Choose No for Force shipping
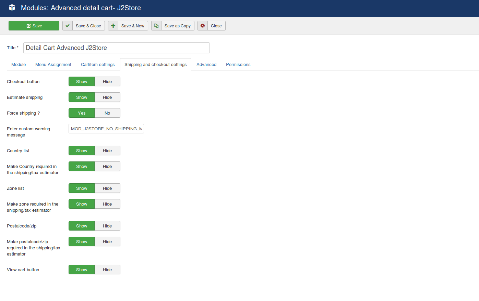The image size is (479, 301). (107, 113)
